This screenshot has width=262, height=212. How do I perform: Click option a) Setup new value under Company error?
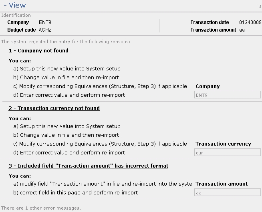click(67, 69)
